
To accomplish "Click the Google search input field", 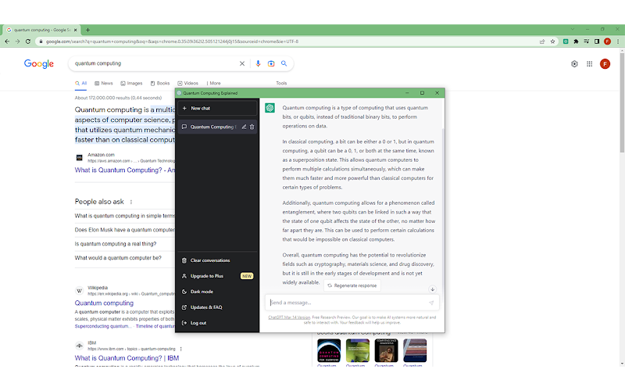I will [x=155, y=63].
